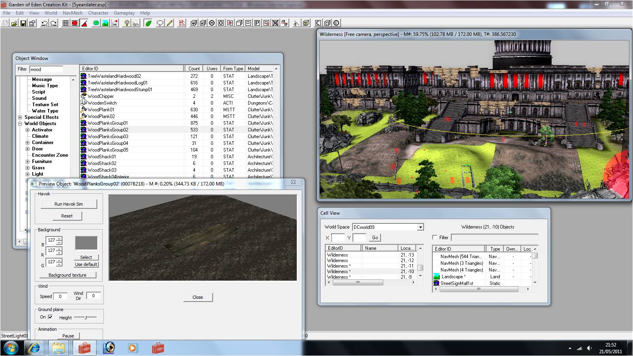Click the Run Havok Sim button
This screenshot has height=356, width=633.
[x=68, y=204]
